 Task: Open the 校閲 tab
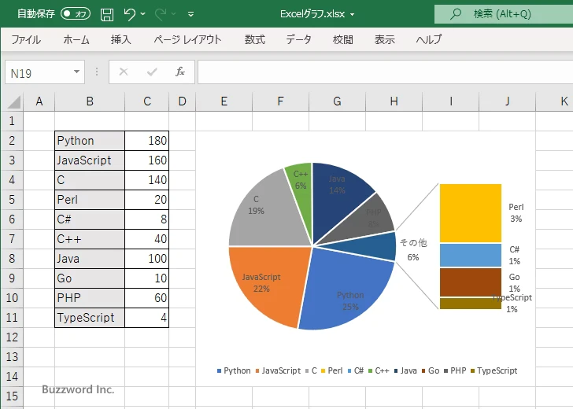(343, 39)
